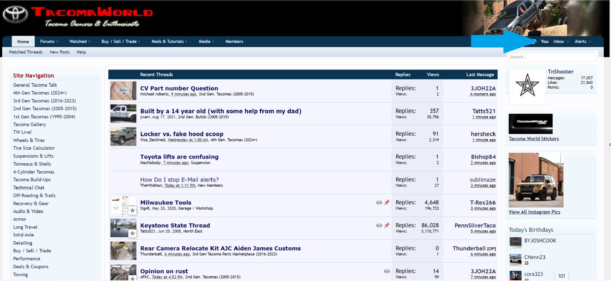Sort by Replies column header
The image size is (611, 281).
[403, 74]
